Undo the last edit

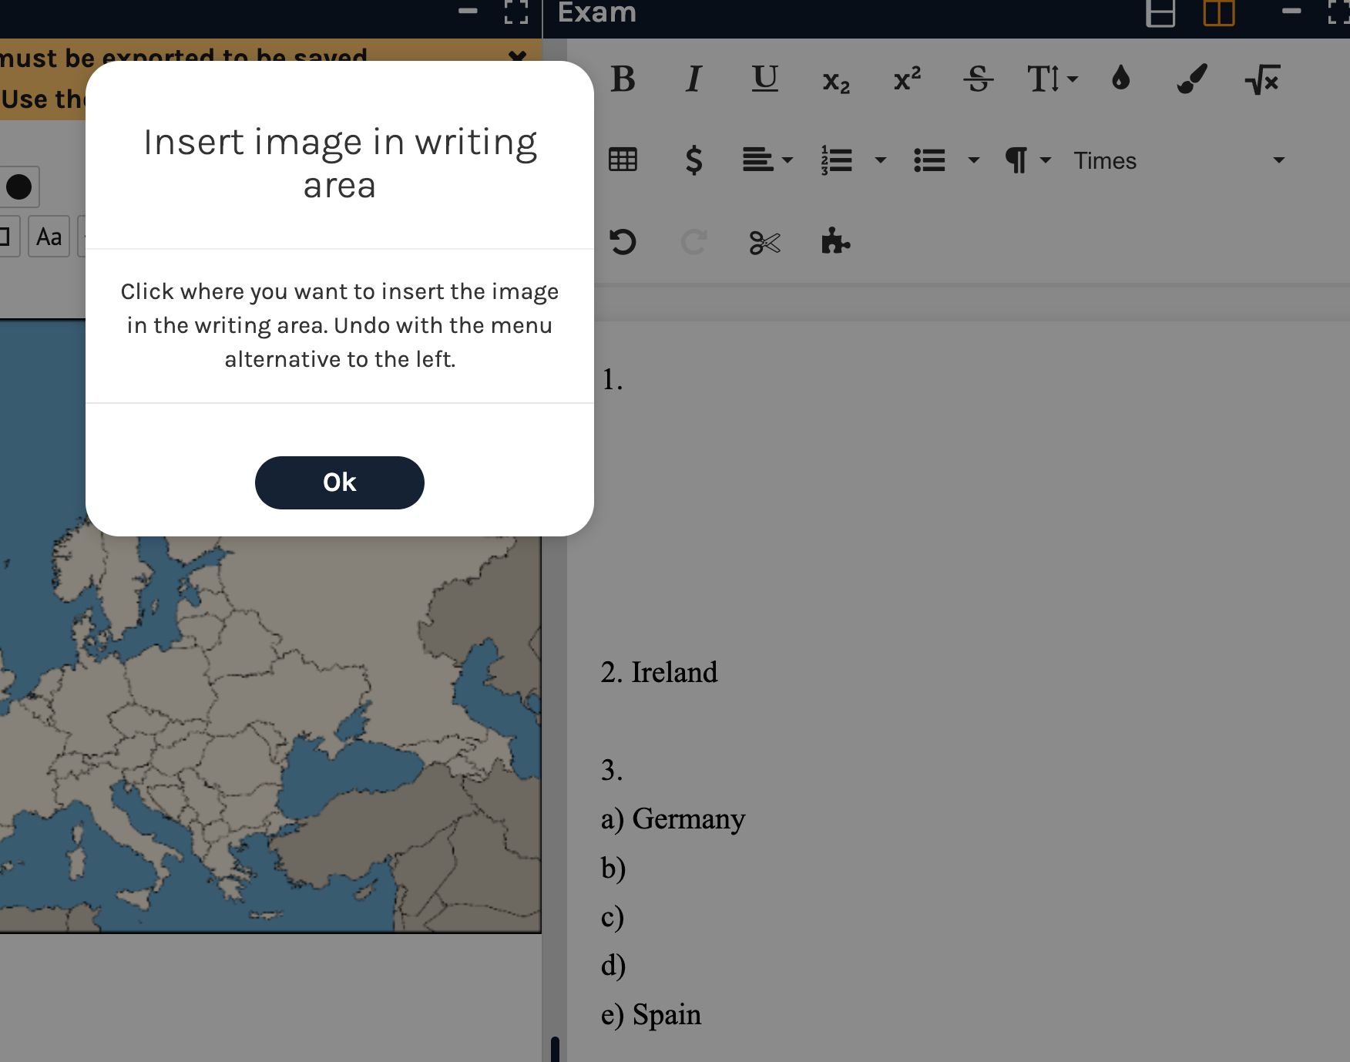[x=623, y=242]
